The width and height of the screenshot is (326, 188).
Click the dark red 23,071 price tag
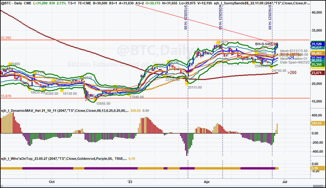[318, 73]
